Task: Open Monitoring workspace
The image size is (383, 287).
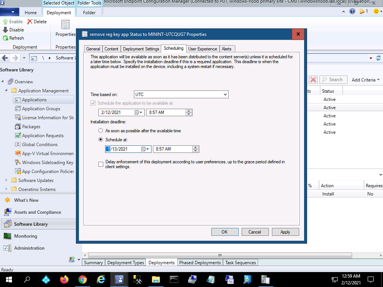Action: [x=26, y=236]
